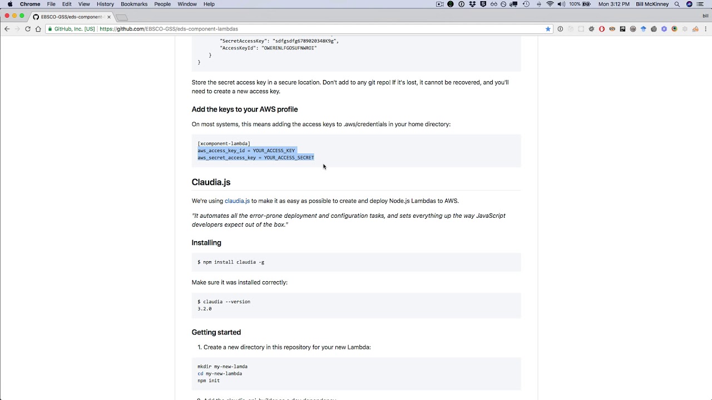Click the 'claudia --version' command line

224,302
